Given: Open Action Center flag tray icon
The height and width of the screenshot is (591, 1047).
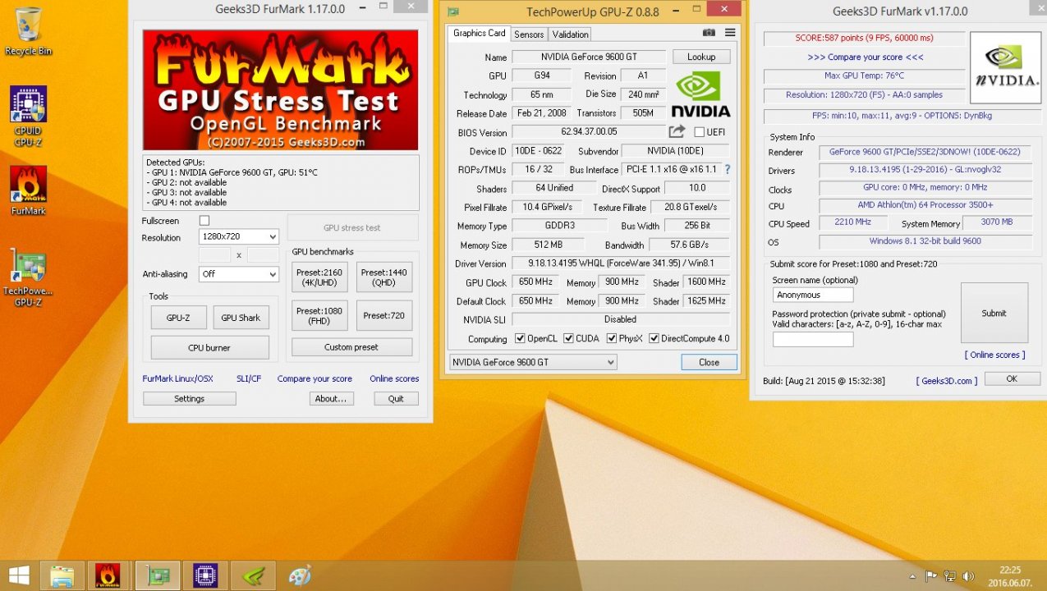Looking at the screenshot, I should (x=931, y=576).
